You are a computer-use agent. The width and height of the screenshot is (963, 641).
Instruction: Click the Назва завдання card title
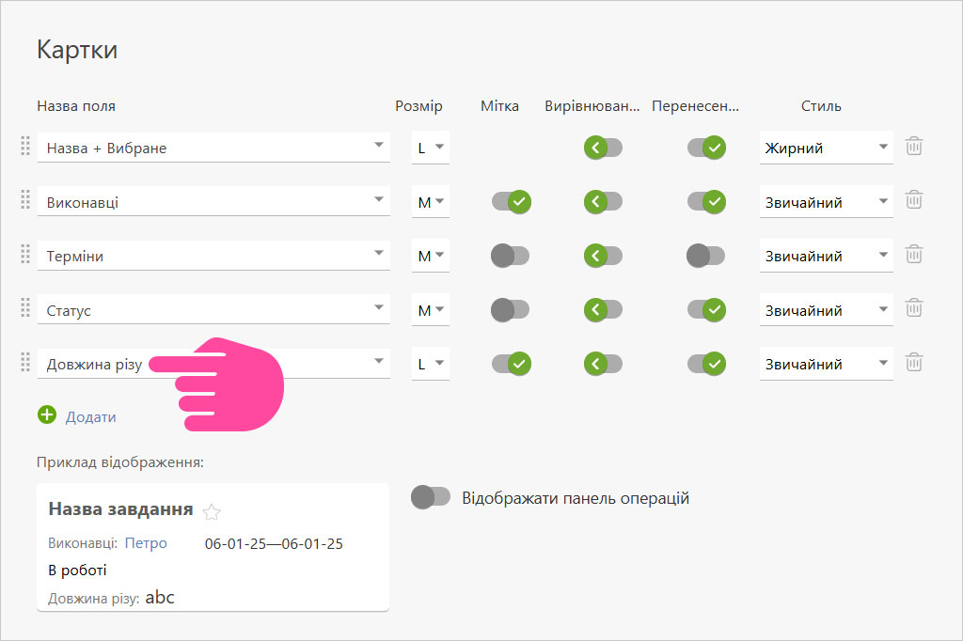pos(121,509)
